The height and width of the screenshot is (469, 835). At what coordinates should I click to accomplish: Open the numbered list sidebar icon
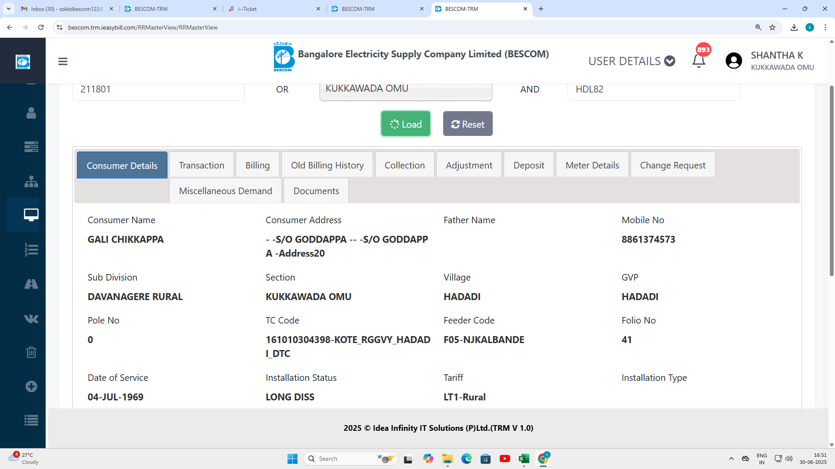click(31, 250)
